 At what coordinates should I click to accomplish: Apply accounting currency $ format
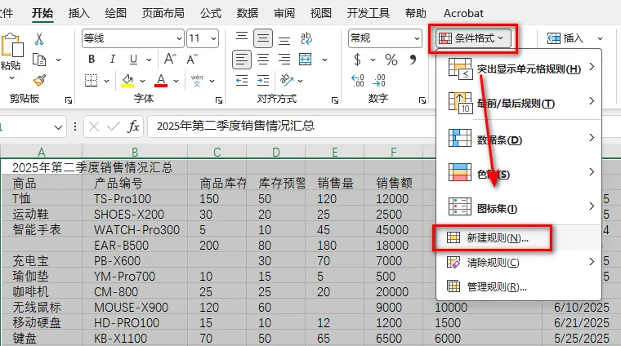click(357, 60)
